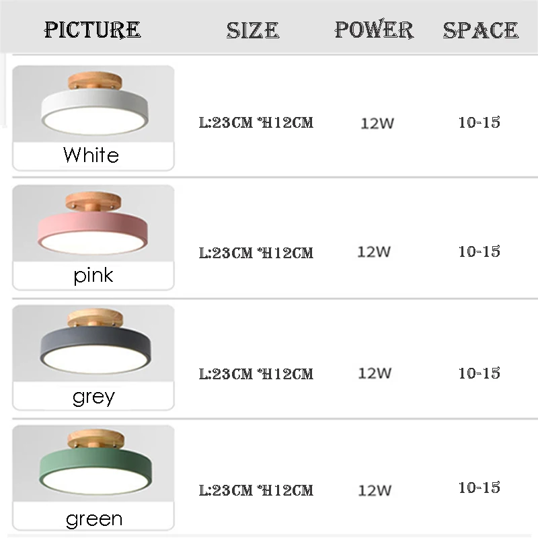
Task: Click the size text in the White row
Action: pos(256,123)
